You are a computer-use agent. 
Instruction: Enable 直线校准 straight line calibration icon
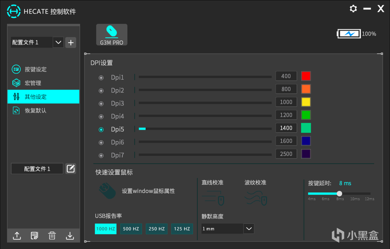coord(213,198)
